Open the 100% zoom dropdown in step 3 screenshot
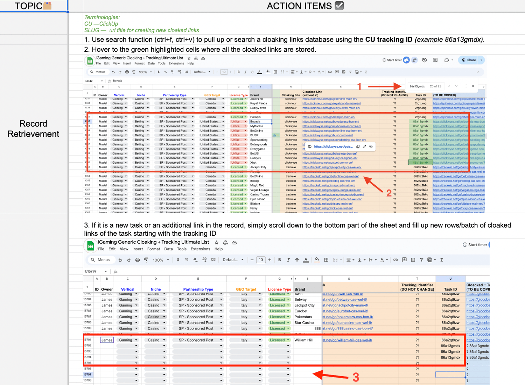 [161, 260]
